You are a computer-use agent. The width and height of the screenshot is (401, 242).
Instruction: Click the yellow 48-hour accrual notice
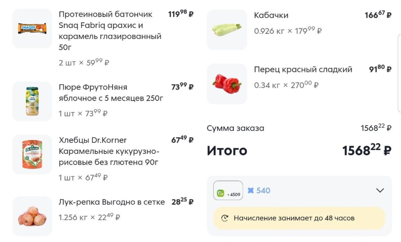tap(299, 218)
